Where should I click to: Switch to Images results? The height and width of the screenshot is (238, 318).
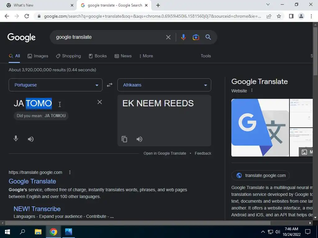click(x=38, y=56)
